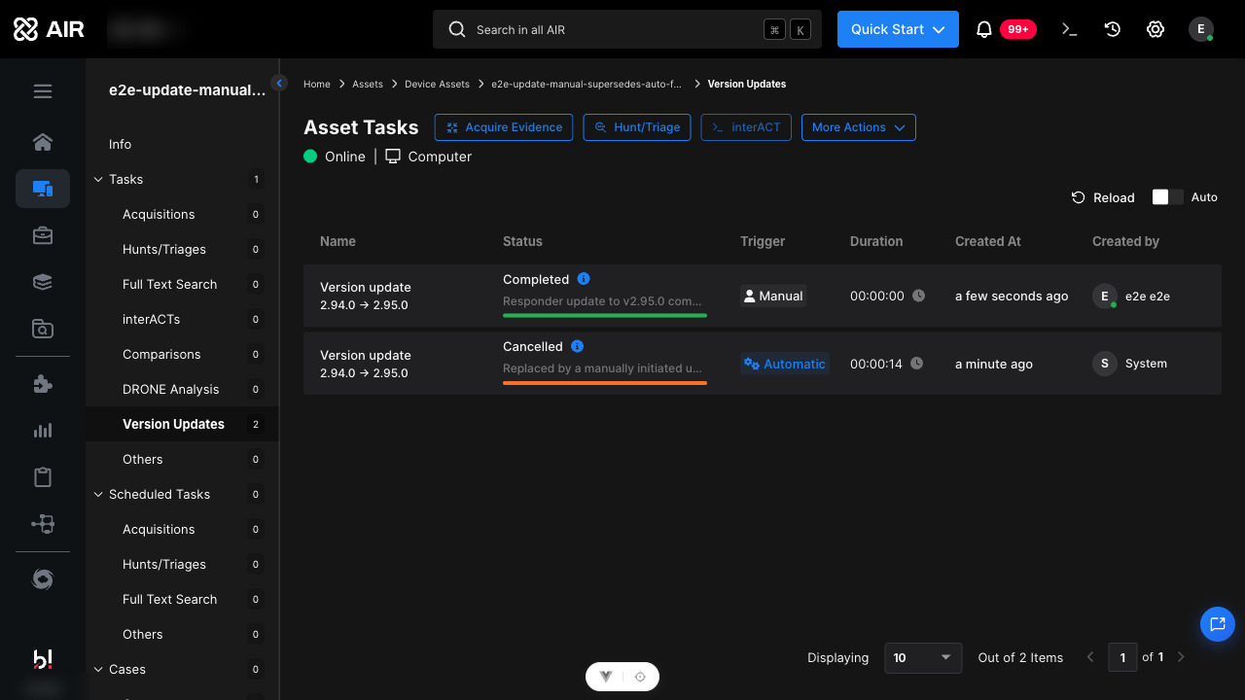Open the folder search icon in left rail
The image size is (1245, 700).
click(x=43, y=329)
